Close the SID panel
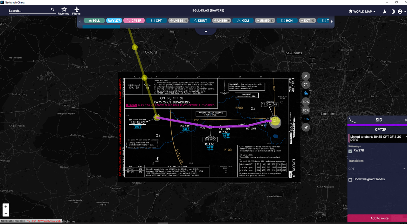The image size is (407, 224). (405, 120)
